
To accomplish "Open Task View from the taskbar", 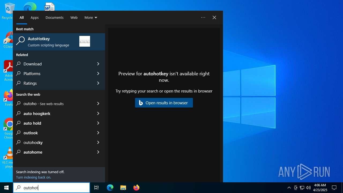I will (96, 188).
